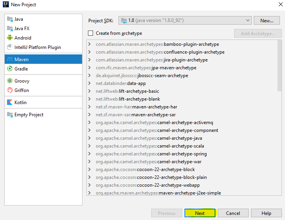Expand maven-archetype-j2ee-simple entry
Screen dimensions: 285x220
(90, 193)
